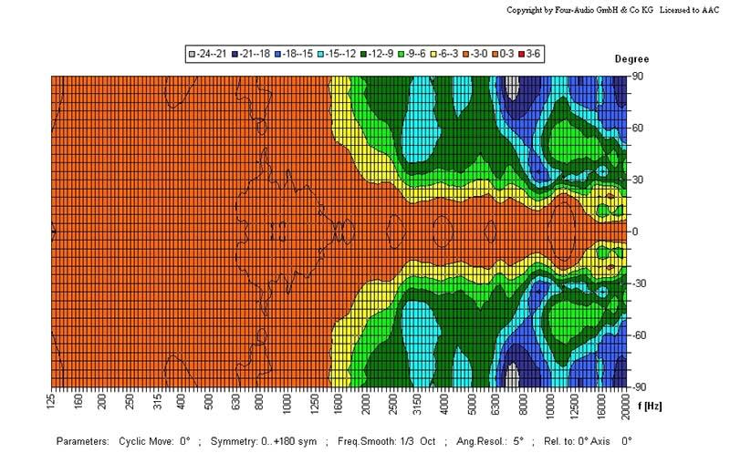Click the 125 Hz frequency axis label

pos(51,403)
